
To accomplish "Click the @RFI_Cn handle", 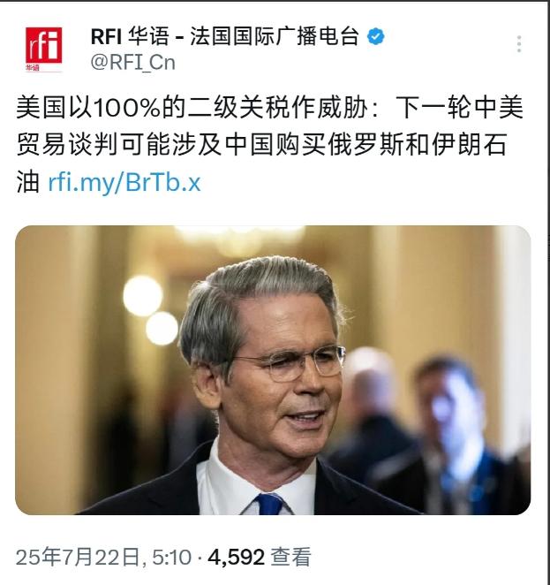I will pos(132,62).
